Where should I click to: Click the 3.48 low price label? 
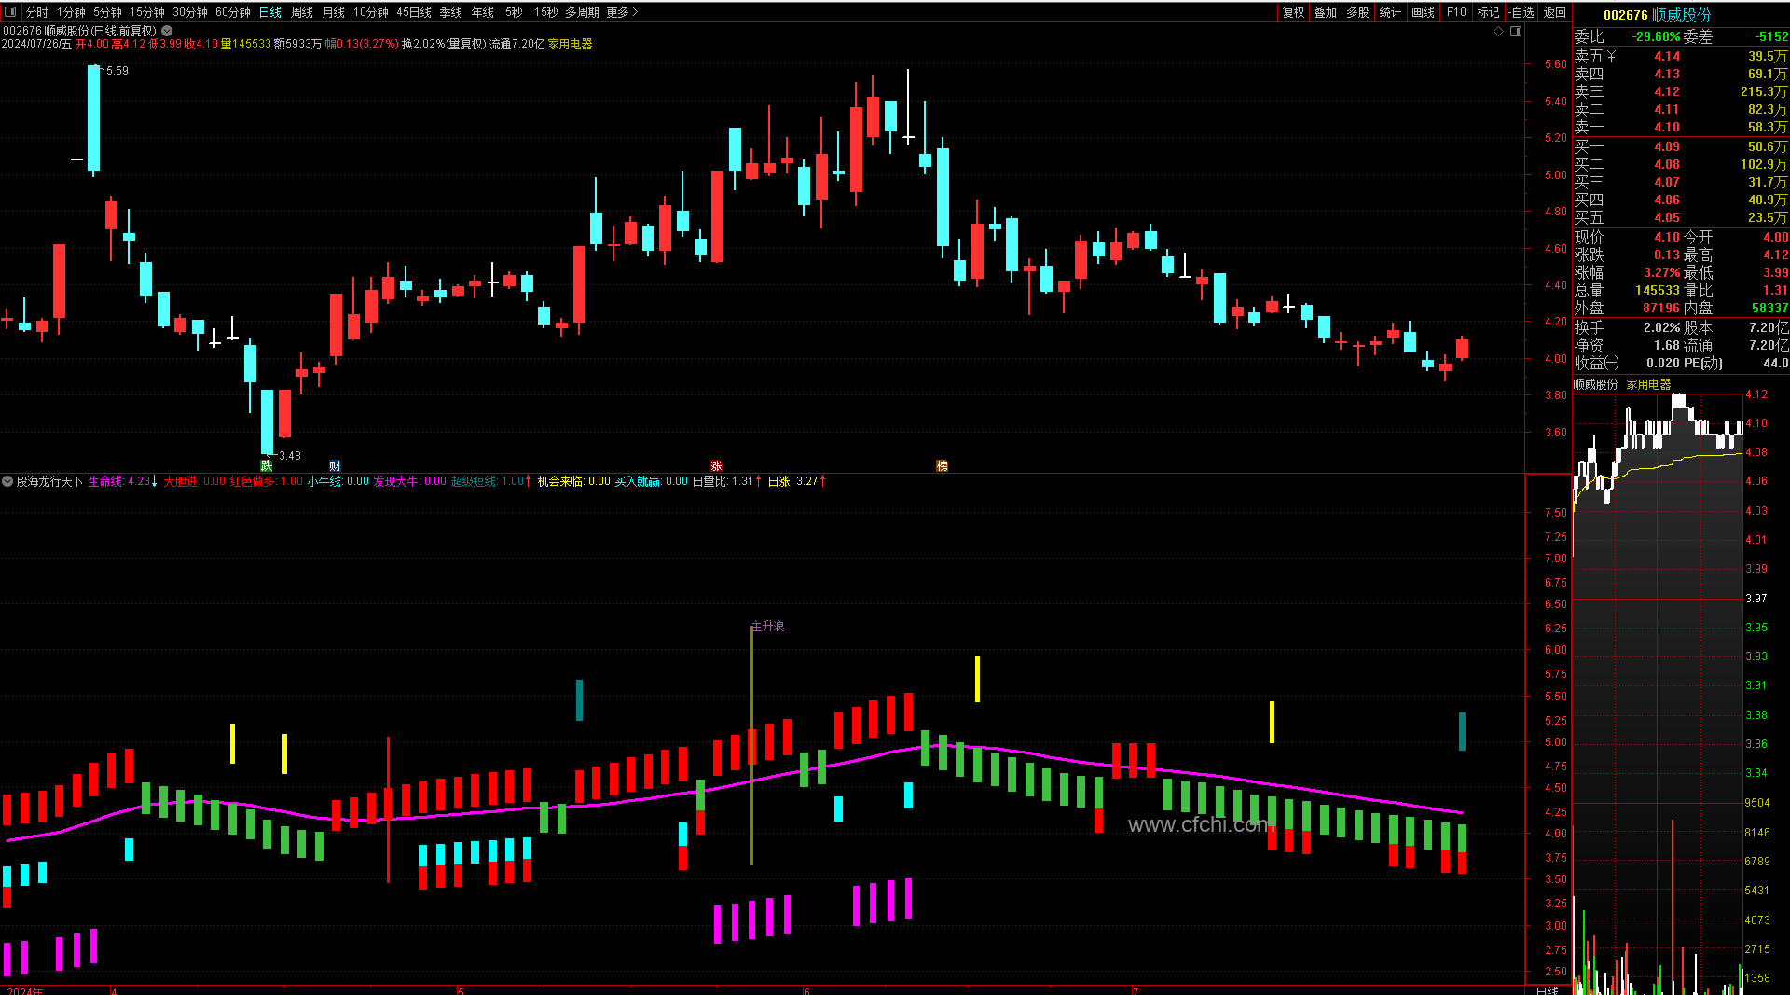click(290, 456)
